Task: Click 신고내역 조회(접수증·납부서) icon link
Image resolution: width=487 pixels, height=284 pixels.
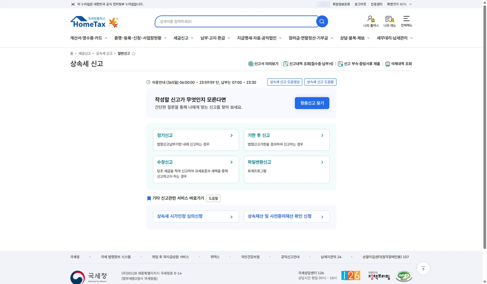Action: [308, 64]
